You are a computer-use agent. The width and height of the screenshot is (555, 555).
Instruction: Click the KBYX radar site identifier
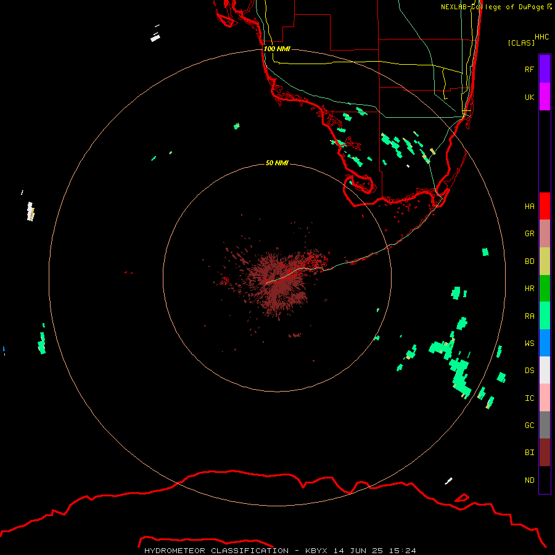(x=316, y=551)
